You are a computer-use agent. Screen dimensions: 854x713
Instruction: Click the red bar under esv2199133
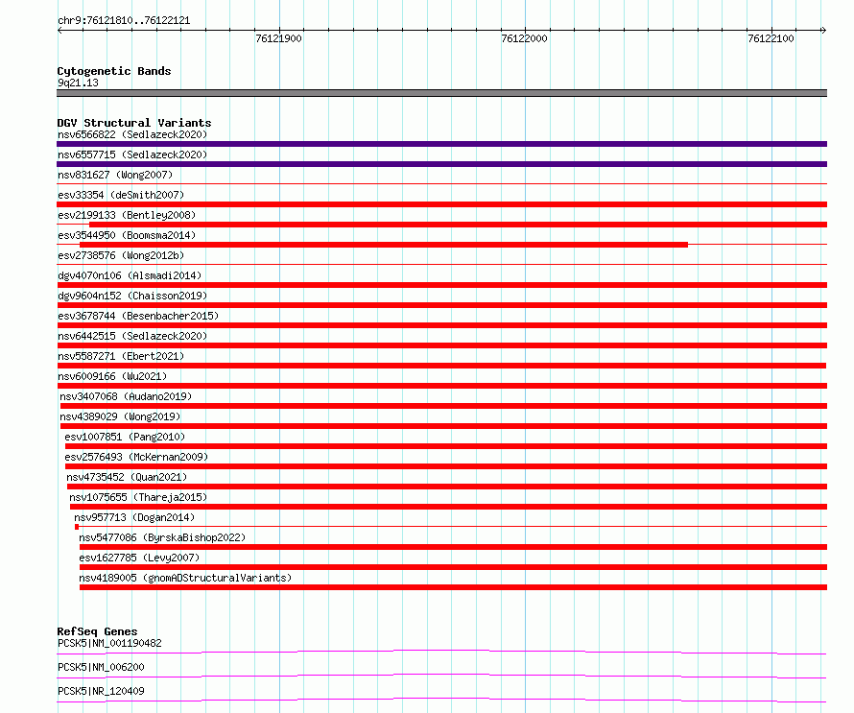(458, 225)
